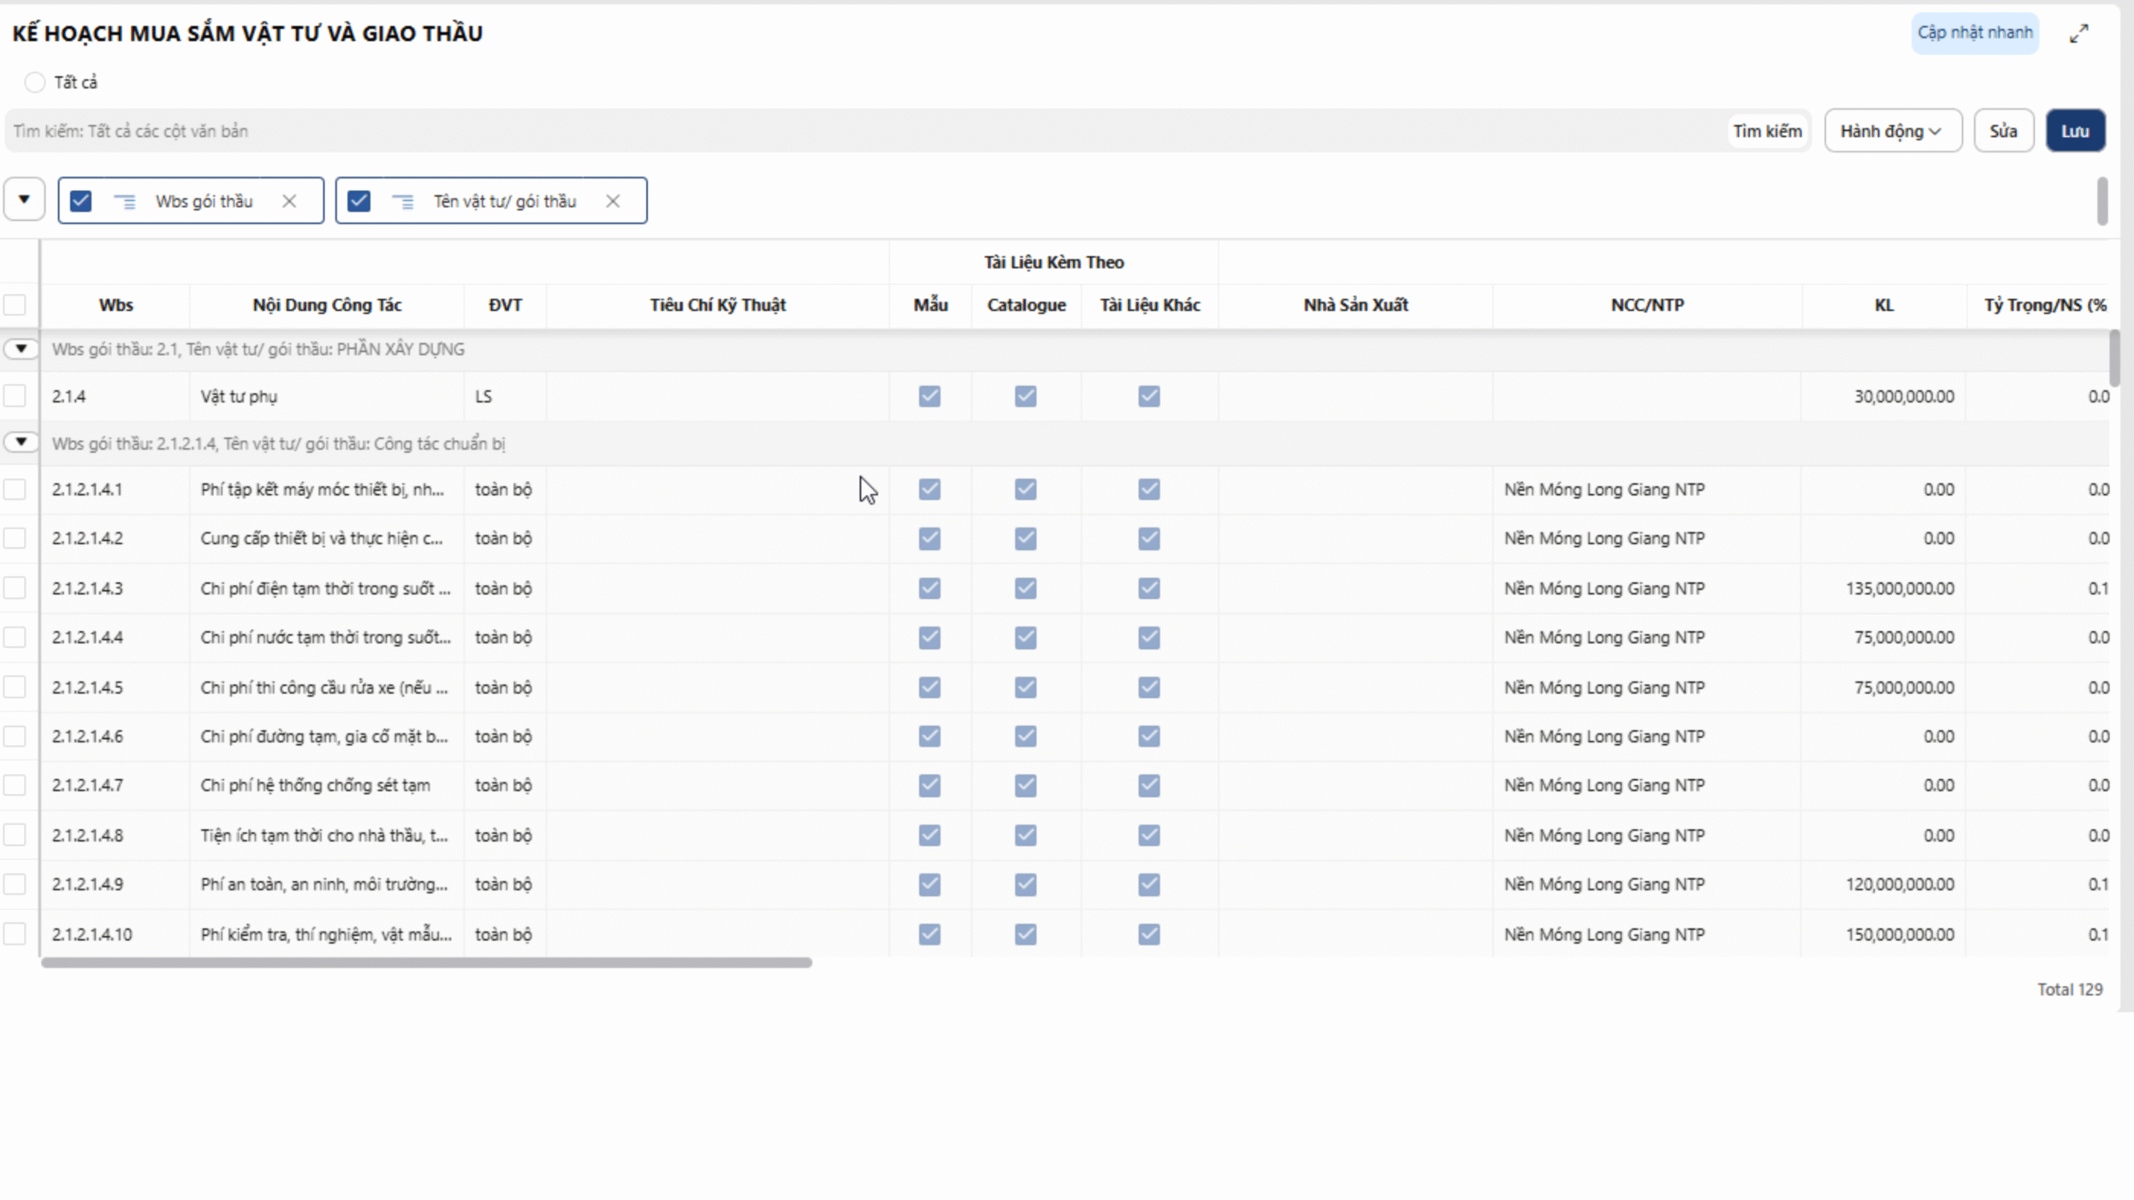The width and height of the screenshot is (2134, 1200).
Task: Click the Tìm kiếm search button
Action: coord(1767,131)
